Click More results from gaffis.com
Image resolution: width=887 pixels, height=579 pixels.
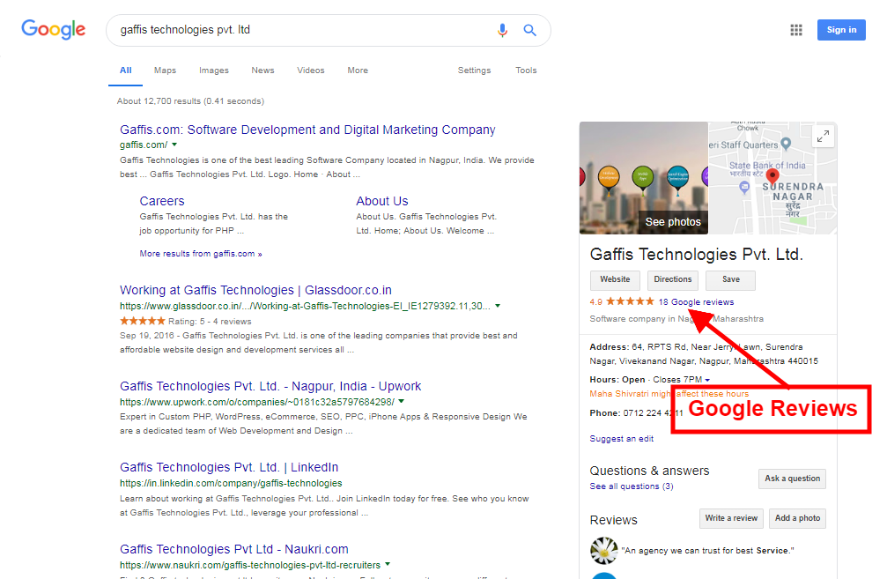coord(201,254)
